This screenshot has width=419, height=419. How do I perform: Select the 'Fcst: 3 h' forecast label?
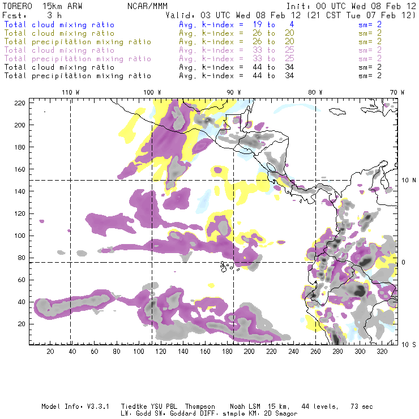point(32,15)
